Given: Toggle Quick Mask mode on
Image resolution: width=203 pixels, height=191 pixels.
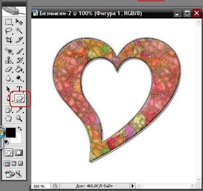Looking at the screenshot, I should pos(19,153).
